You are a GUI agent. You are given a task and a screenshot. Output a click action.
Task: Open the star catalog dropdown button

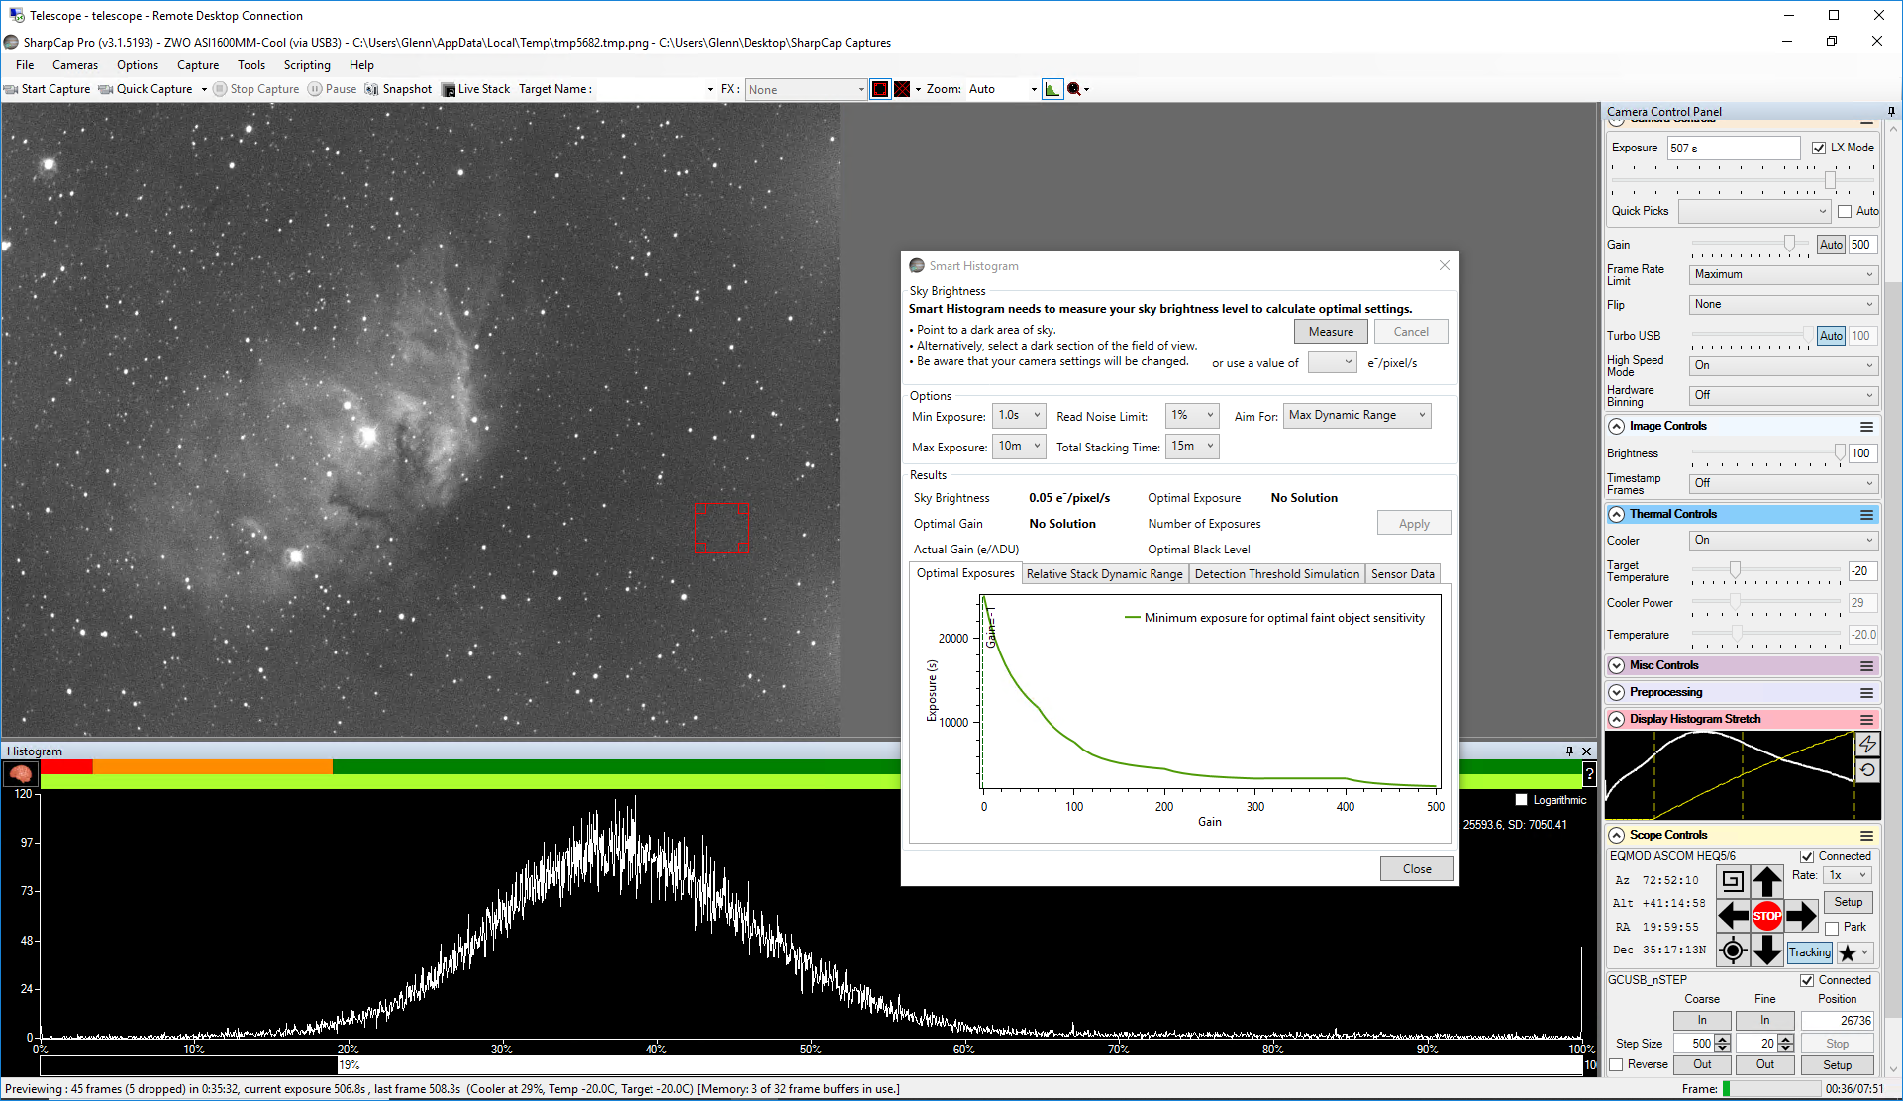coord(1854,952)
